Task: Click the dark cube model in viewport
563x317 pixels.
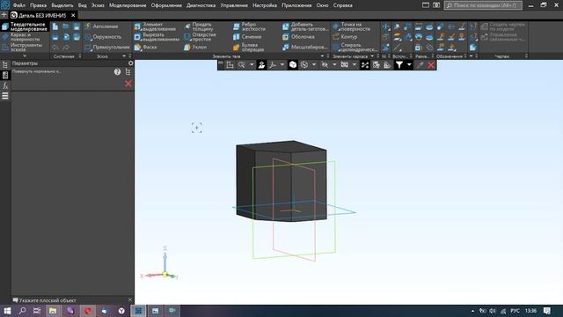Action: pyautogui.click(x=281, y=181)
